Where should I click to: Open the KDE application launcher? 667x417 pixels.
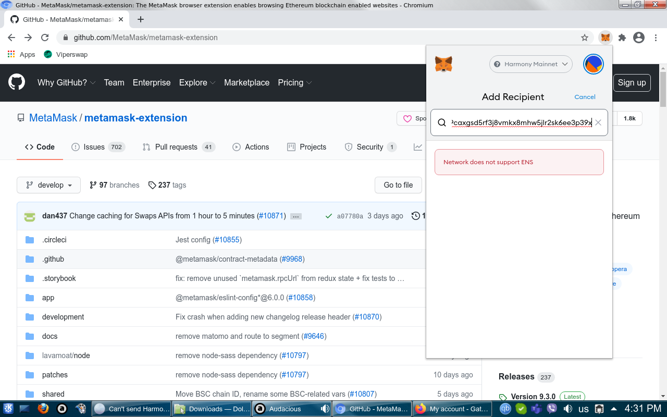coord(8,409)
